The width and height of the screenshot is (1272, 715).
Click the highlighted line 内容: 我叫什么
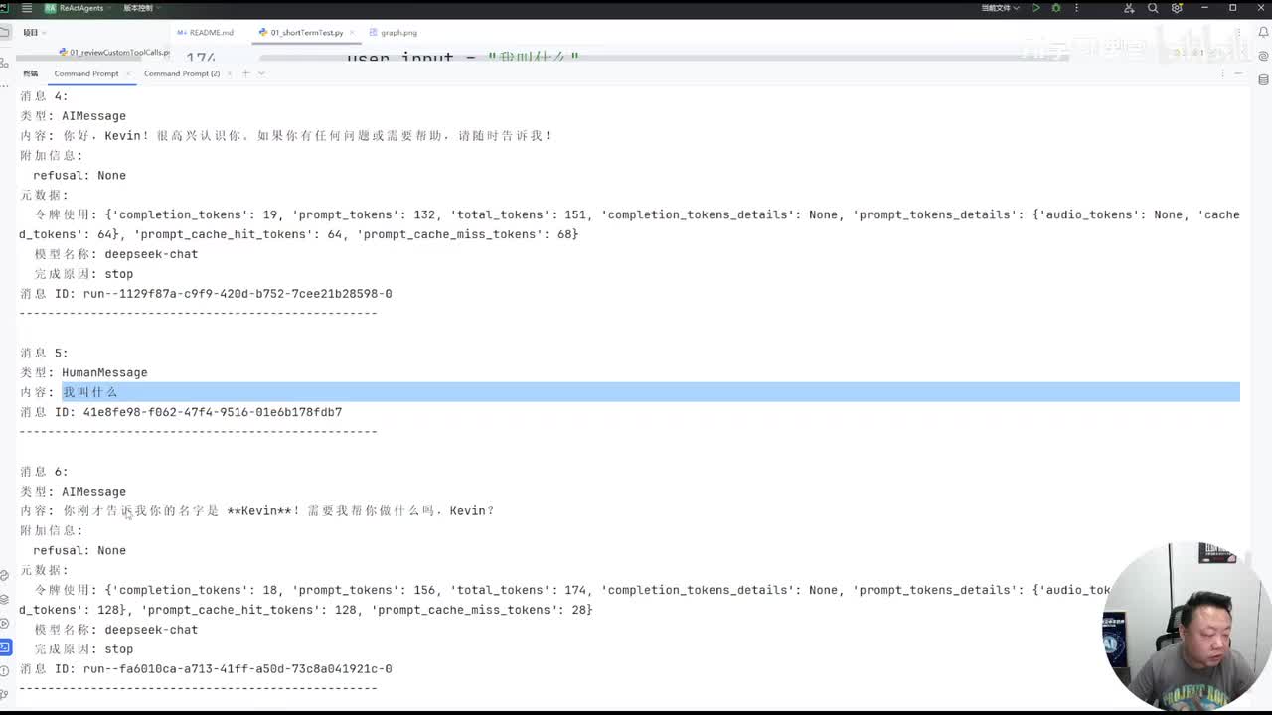pos(630,392)
